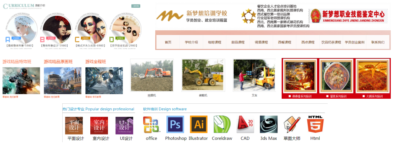Click 美甲创业实战-2980 course caption

(x=123, y=46)
